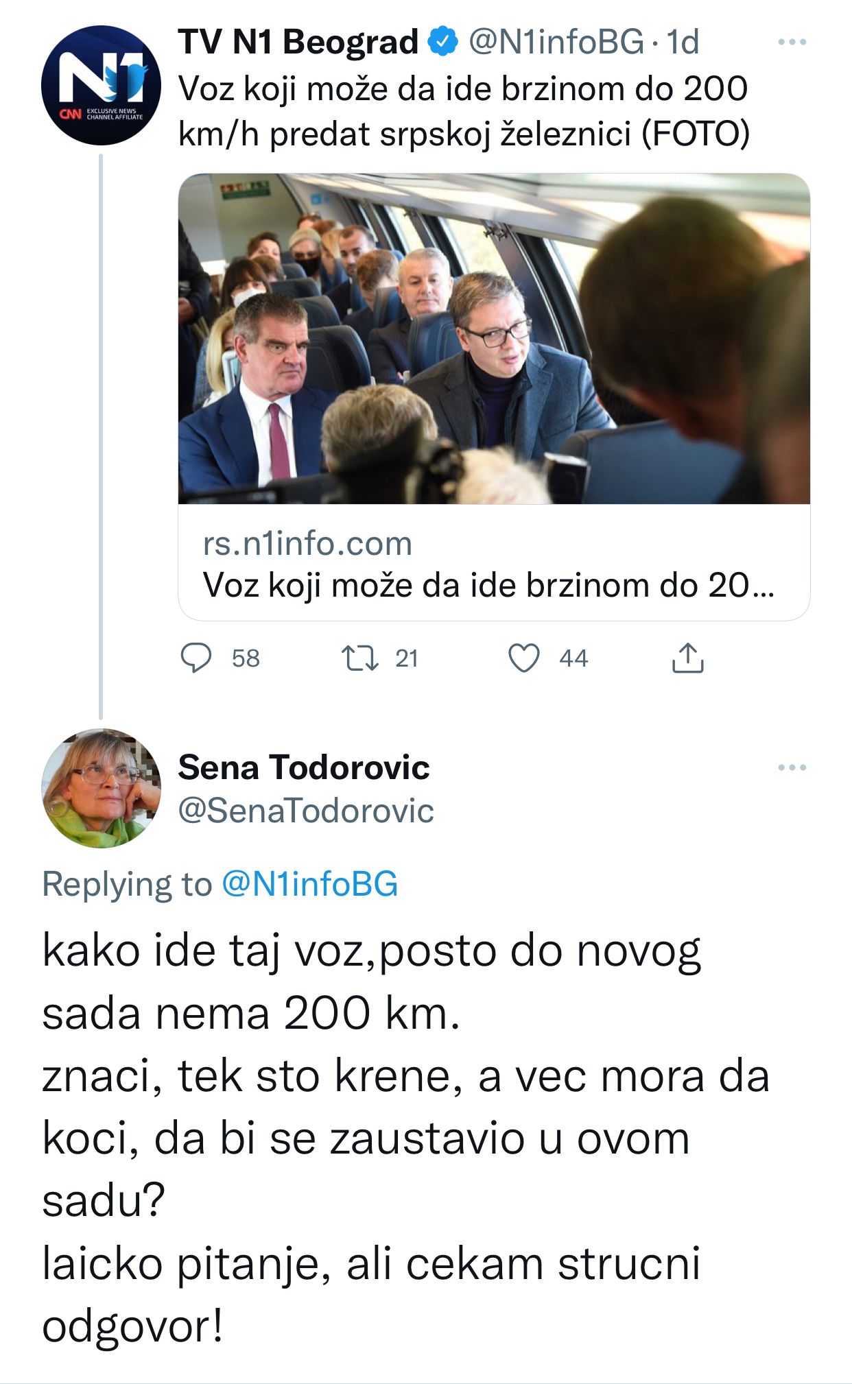Click the @SenaTodorovic handle
The height and width of the screenshot is (1384, 852).
[306, 811]
